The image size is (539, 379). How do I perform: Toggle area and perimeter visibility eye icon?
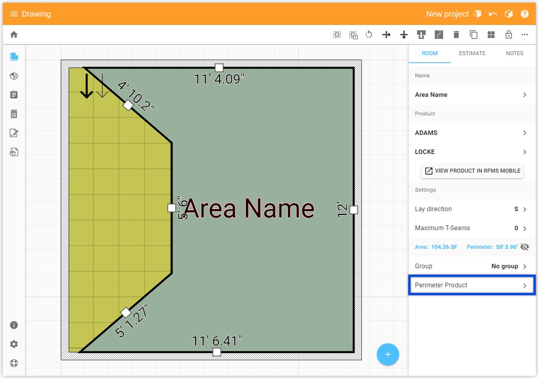[525, 247]
